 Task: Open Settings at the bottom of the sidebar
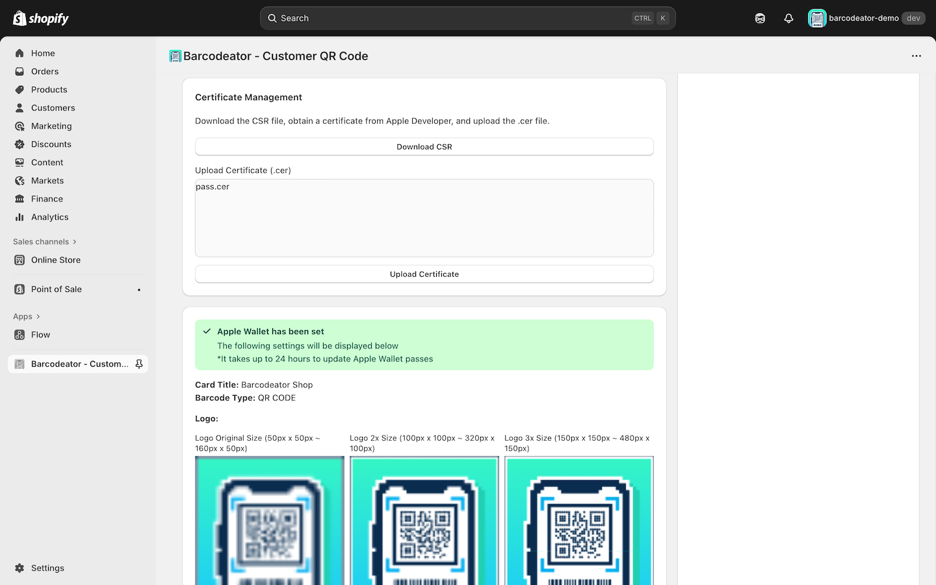[x=48, y=567]
